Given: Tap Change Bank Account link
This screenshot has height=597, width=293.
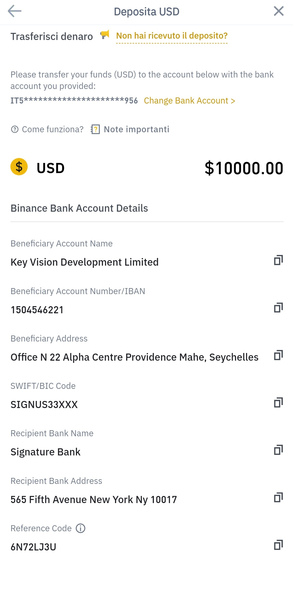Looking at the screenshot, I should click(x=189, y=101).
